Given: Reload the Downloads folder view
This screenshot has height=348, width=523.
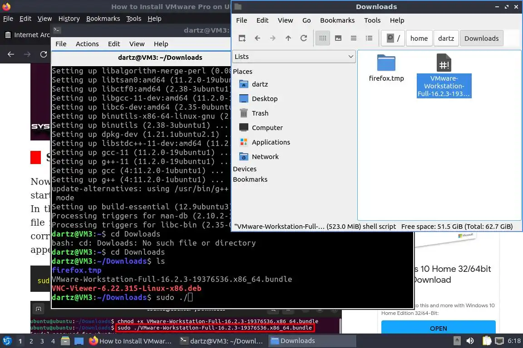Looking at the screenshot, I should click(x=304, y=39).
